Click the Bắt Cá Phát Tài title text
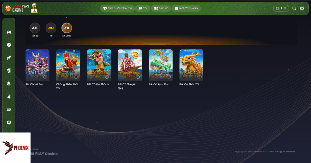This screenshot has width=311, height=163. tap(189, 84)
